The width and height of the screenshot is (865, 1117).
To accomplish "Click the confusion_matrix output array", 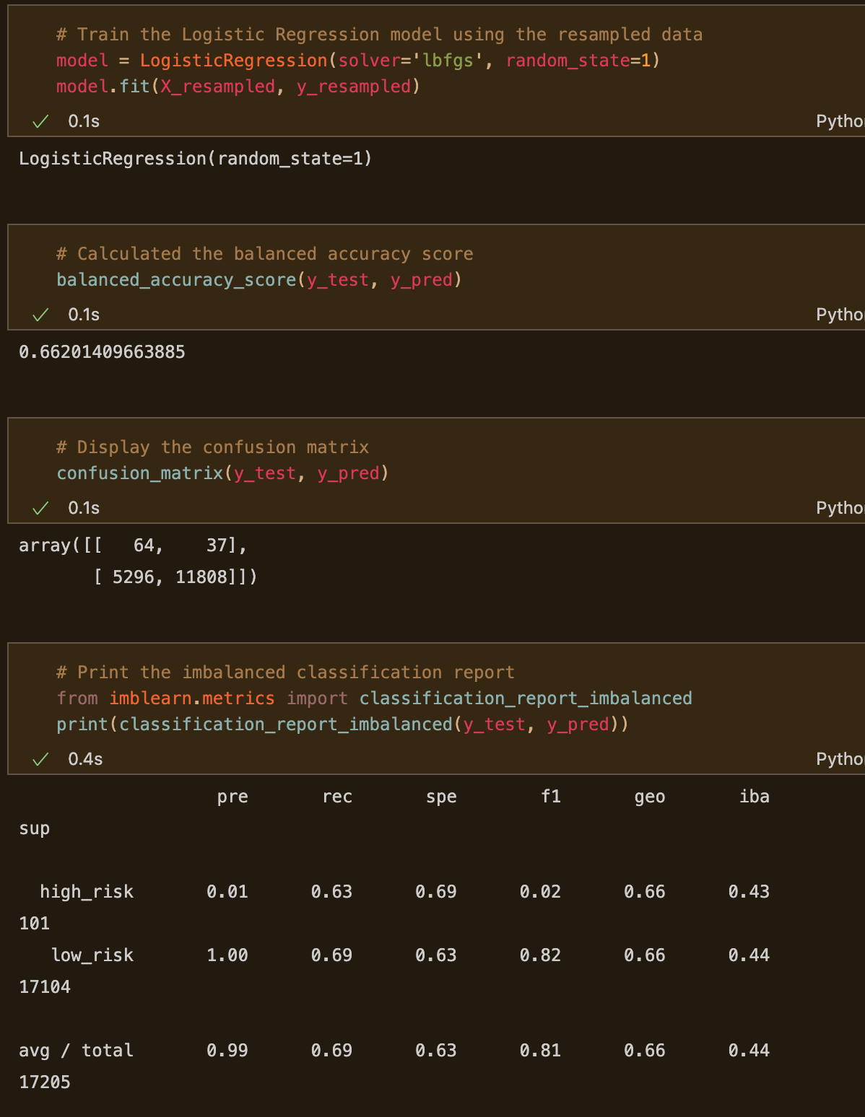I will click(x=134, y=561).
